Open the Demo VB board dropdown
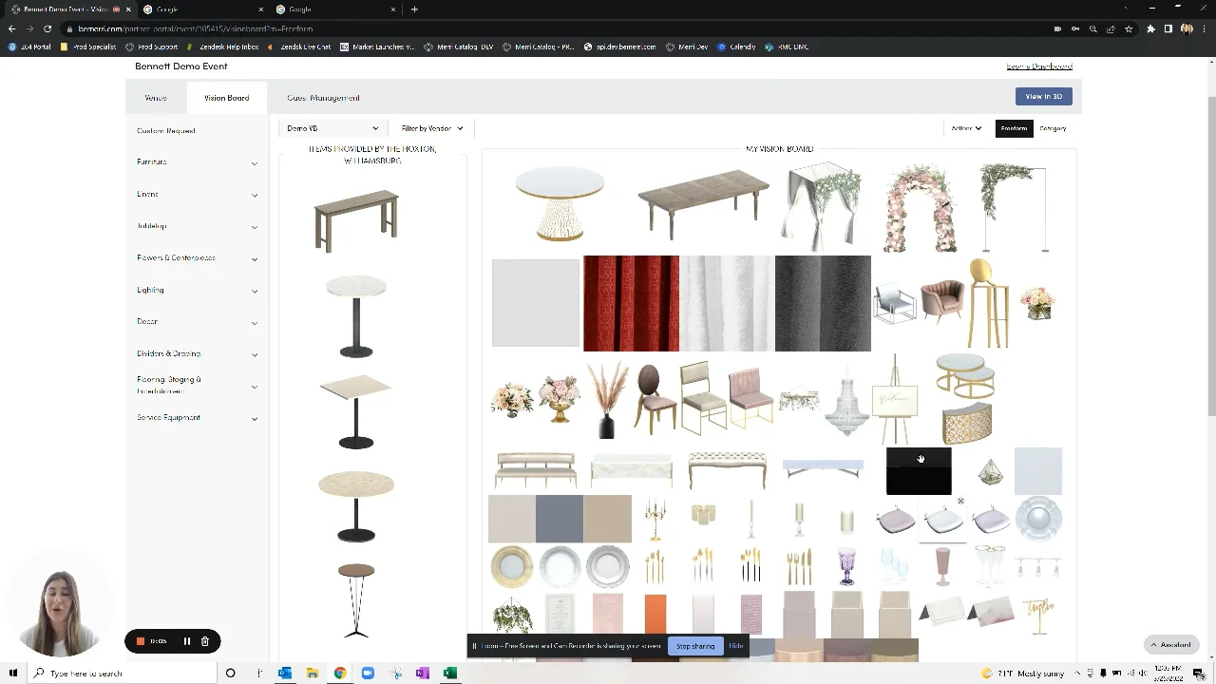Viewport: 1216px width, 684px height. click(x=332, y=128)
